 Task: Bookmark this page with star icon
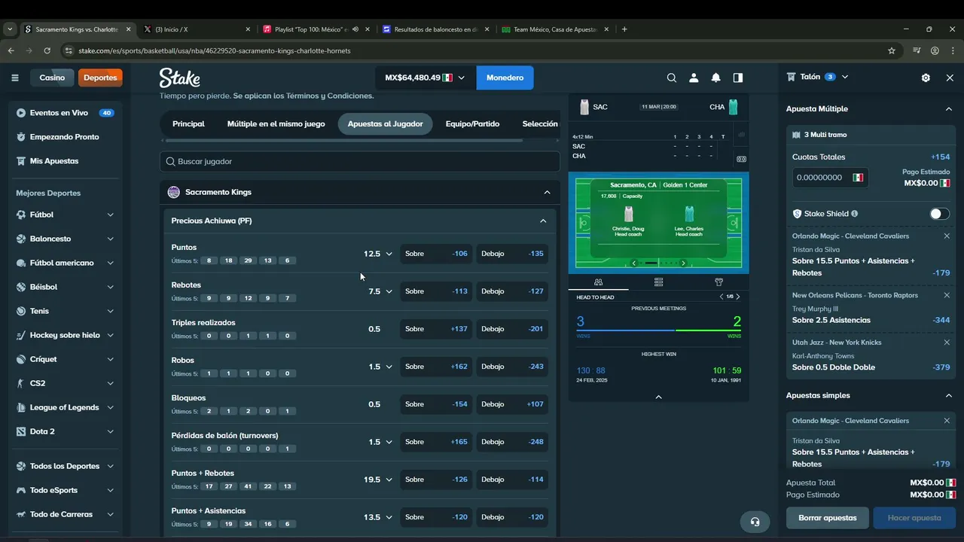point(892,50)
